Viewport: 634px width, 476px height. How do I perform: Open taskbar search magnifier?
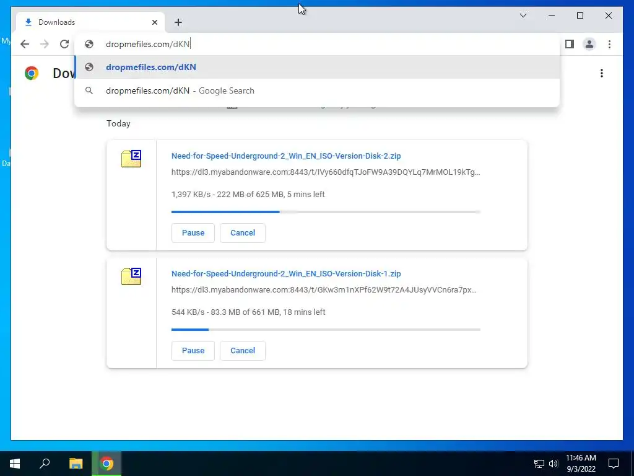(45, 464)
